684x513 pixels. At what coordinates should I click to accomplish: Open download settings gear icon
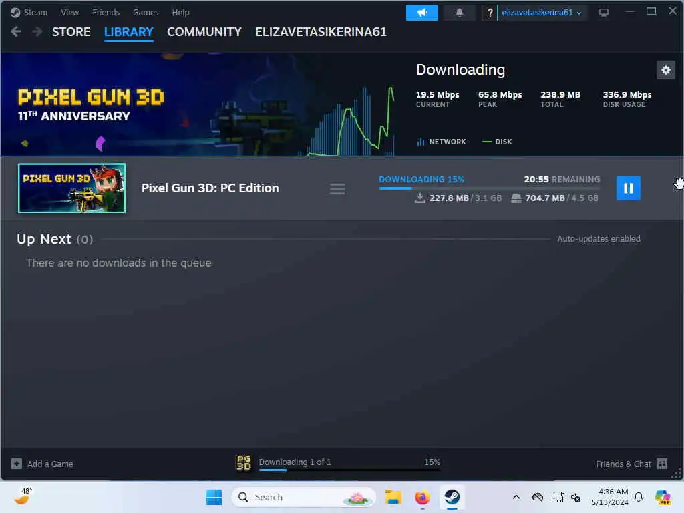coord(666,70)
